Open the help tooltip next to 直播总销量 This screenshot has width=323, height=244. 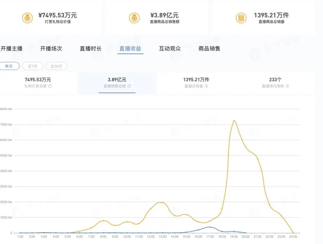pyautogui.click(x=206, y=86)
